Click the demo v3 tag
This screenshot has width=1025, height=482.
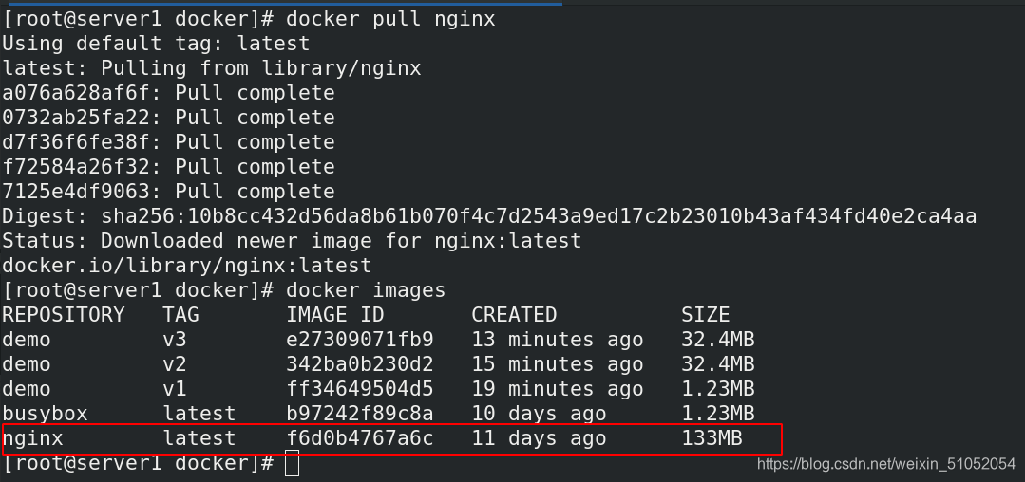click(175, 340)
